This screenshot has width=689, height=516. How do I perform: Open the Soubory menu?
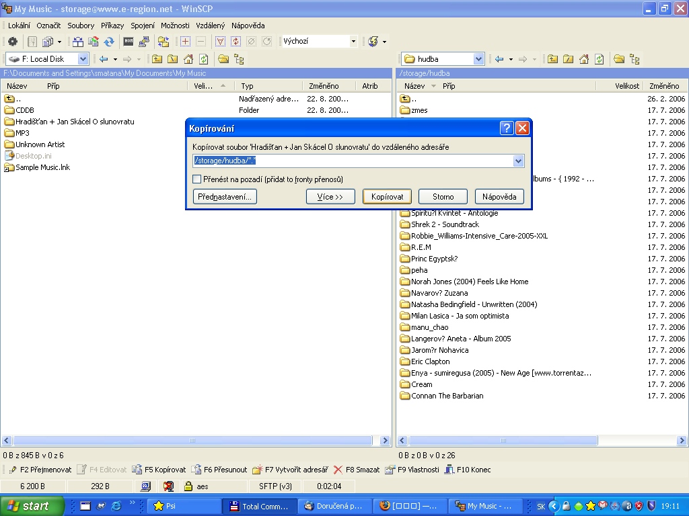click(x=81, y=26)
